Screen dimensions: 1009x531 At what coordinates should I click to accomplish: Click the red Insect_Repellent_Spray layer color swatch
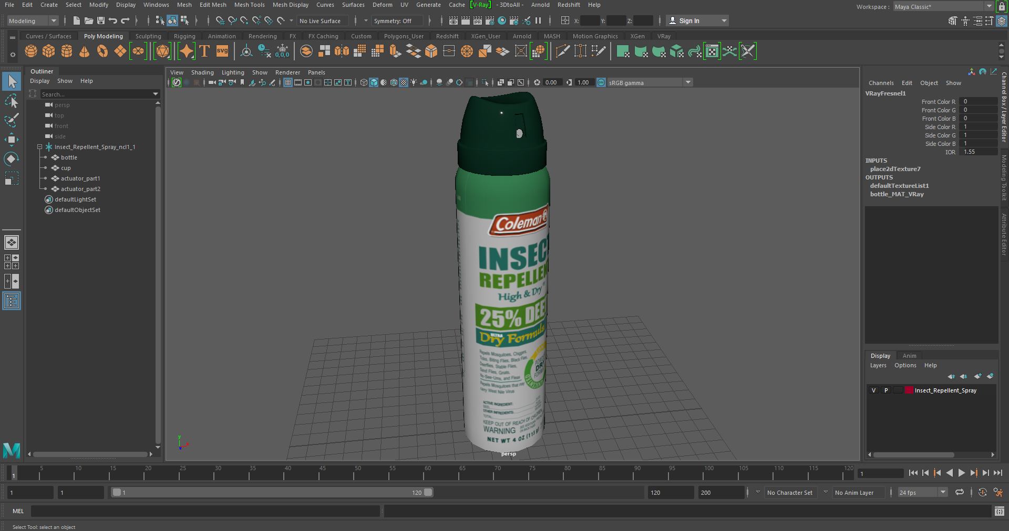point(909,390)
